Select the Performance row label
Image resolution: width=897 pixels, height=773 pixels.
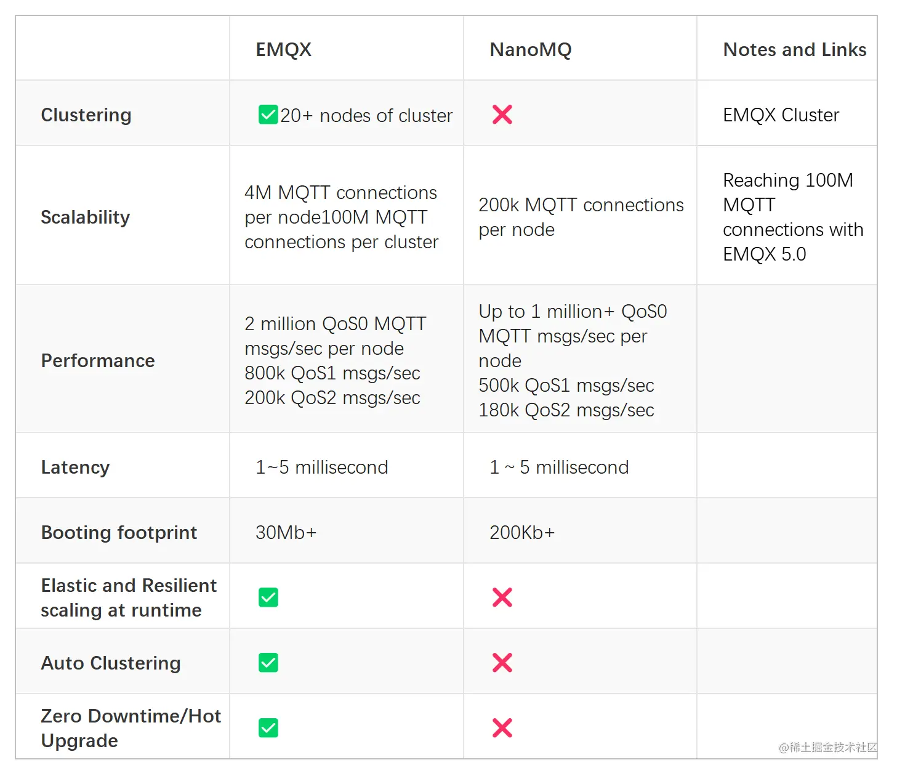pyautogui.click(x=98, y=361)
